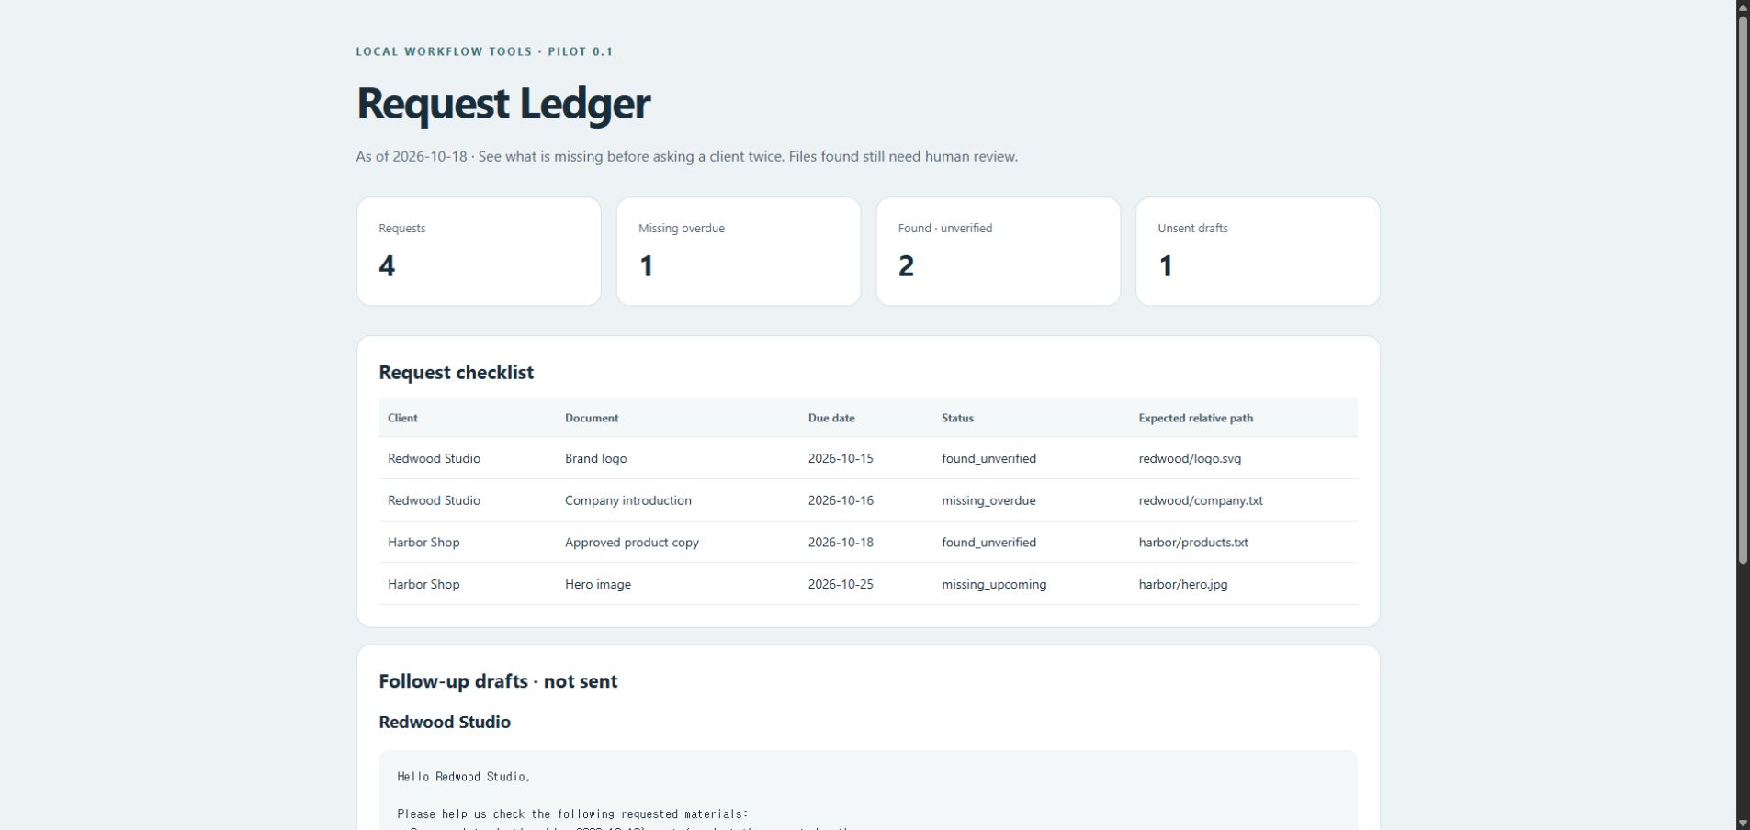Click the 2026-10-16 due date cell
Viewport: 1750px width, 830px height.
coord(841,500)
